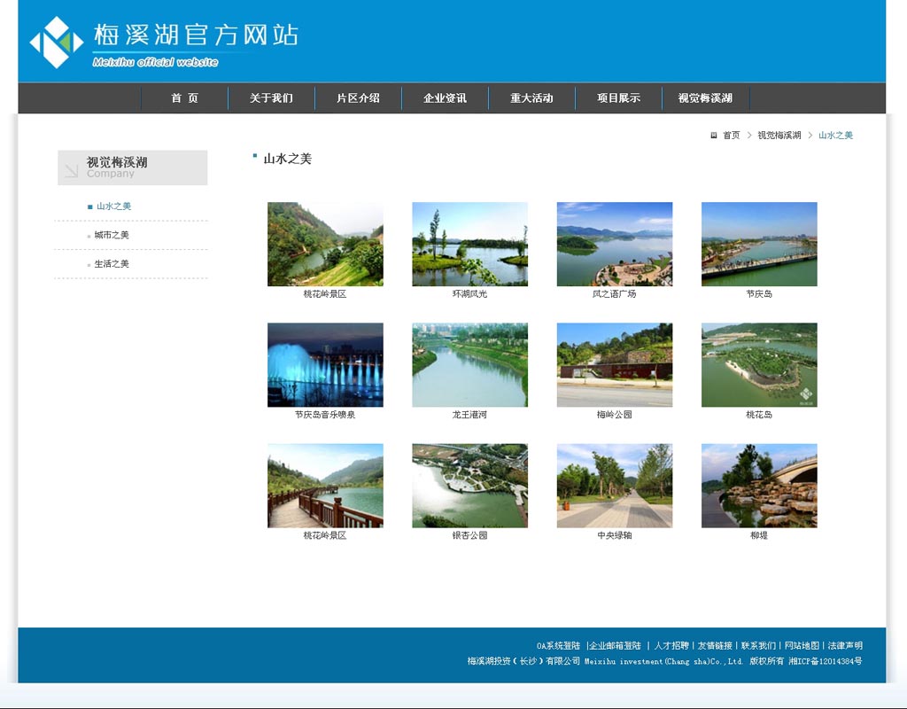View the 节庆岛音乐喷泉 fountain image
This screenshot has height=709, width=907.
tap(325, 364)
